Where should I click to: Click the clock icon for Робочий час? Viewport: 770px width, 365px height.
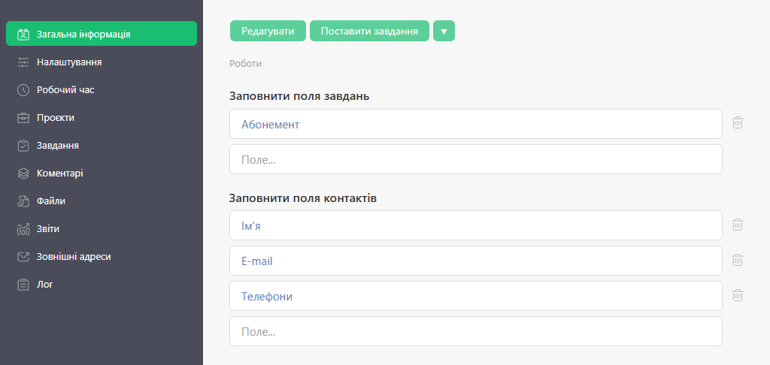tap(23, 90)
